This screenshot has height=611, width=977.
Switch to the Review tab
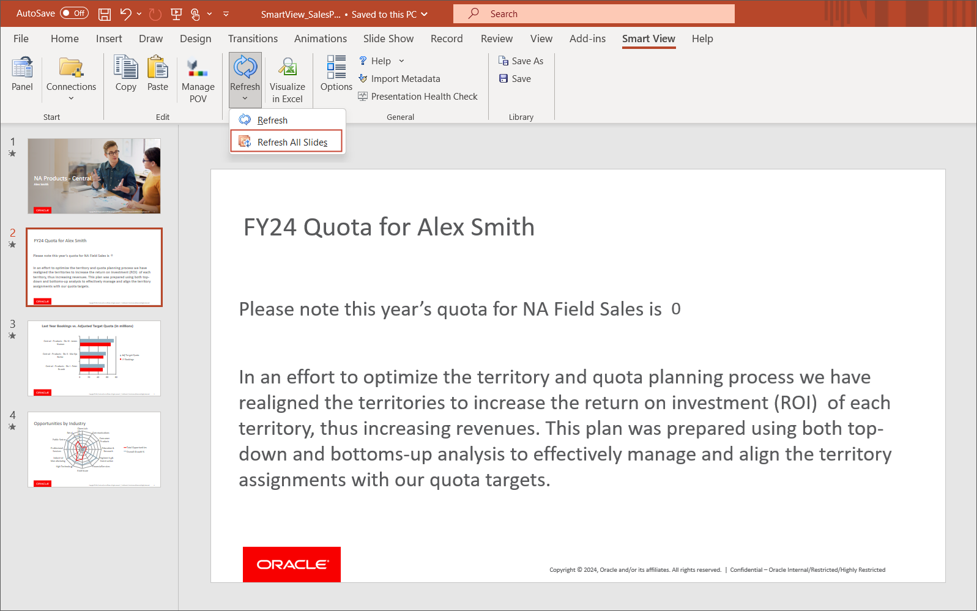tap(497, 39)
